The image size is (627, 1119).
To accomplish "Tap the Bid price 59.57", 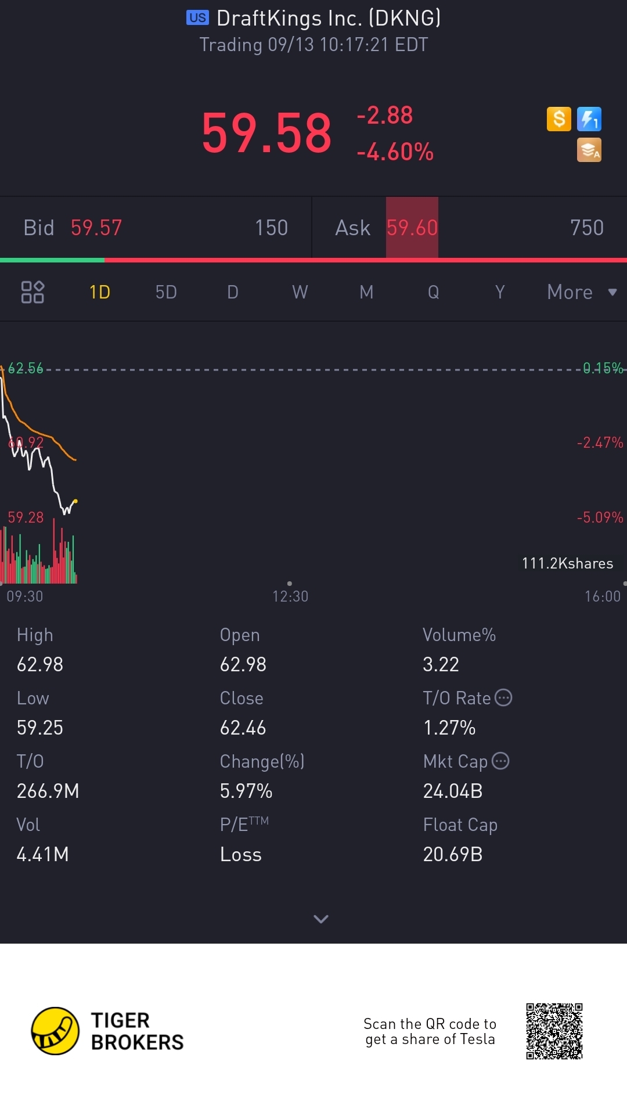I will coord(96,228).
